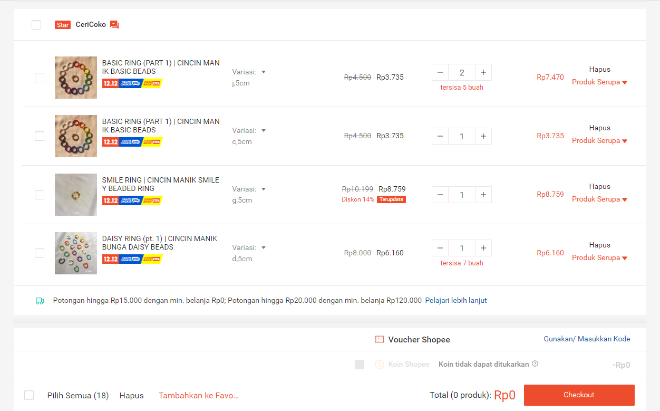Open chat with CeriCoko seller icon
Screen dimensions: 660x411
[x=114, y=25]
